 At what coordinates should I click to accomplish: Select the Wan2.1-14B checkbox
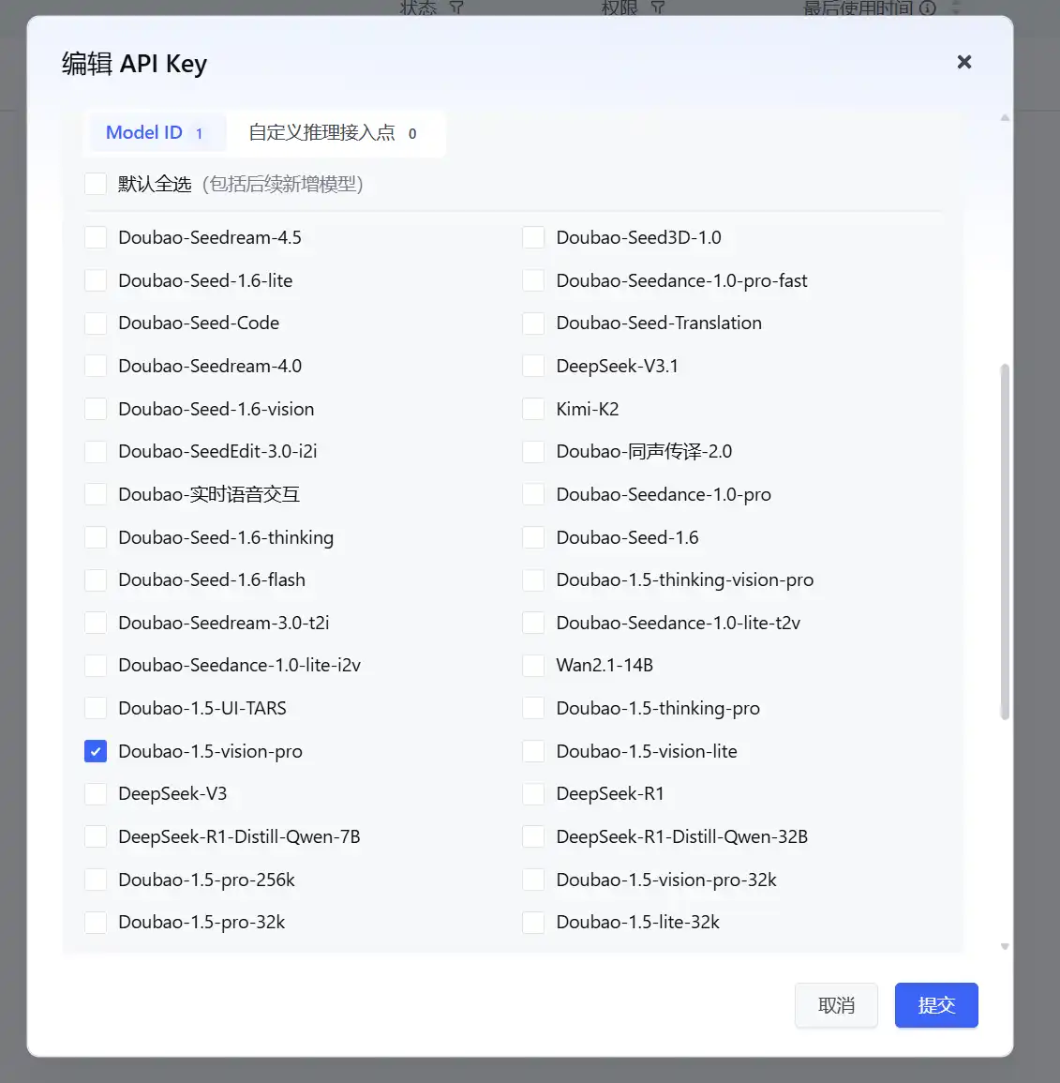(x=533, y=666)
